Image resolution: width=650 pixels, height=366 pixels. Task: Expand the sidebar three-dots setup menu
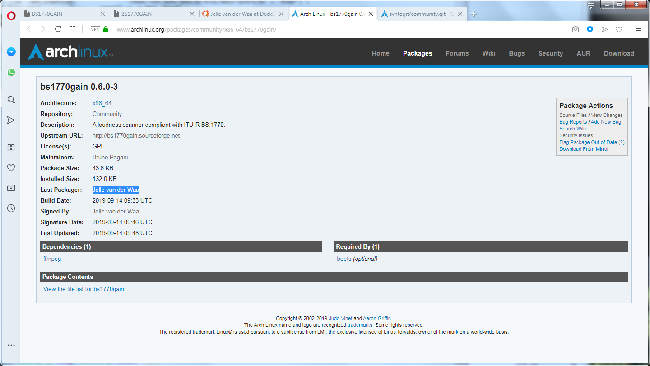pos(11,345)
